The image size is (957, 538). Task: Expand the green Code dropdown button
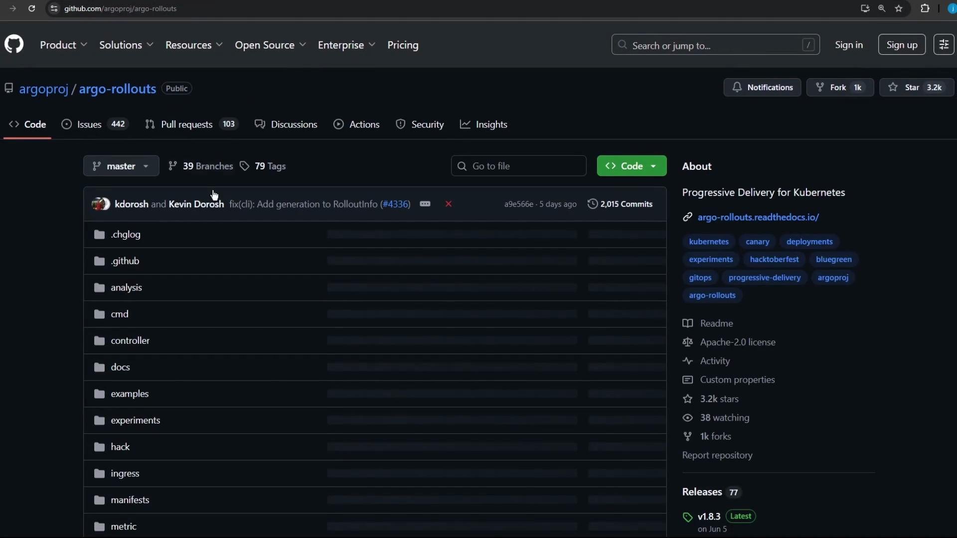pyautogui.click(x=632, y=166)
